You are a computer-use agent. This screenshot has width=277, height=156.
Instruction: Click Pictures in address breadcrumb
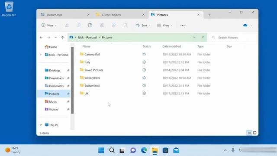(107, 38)
